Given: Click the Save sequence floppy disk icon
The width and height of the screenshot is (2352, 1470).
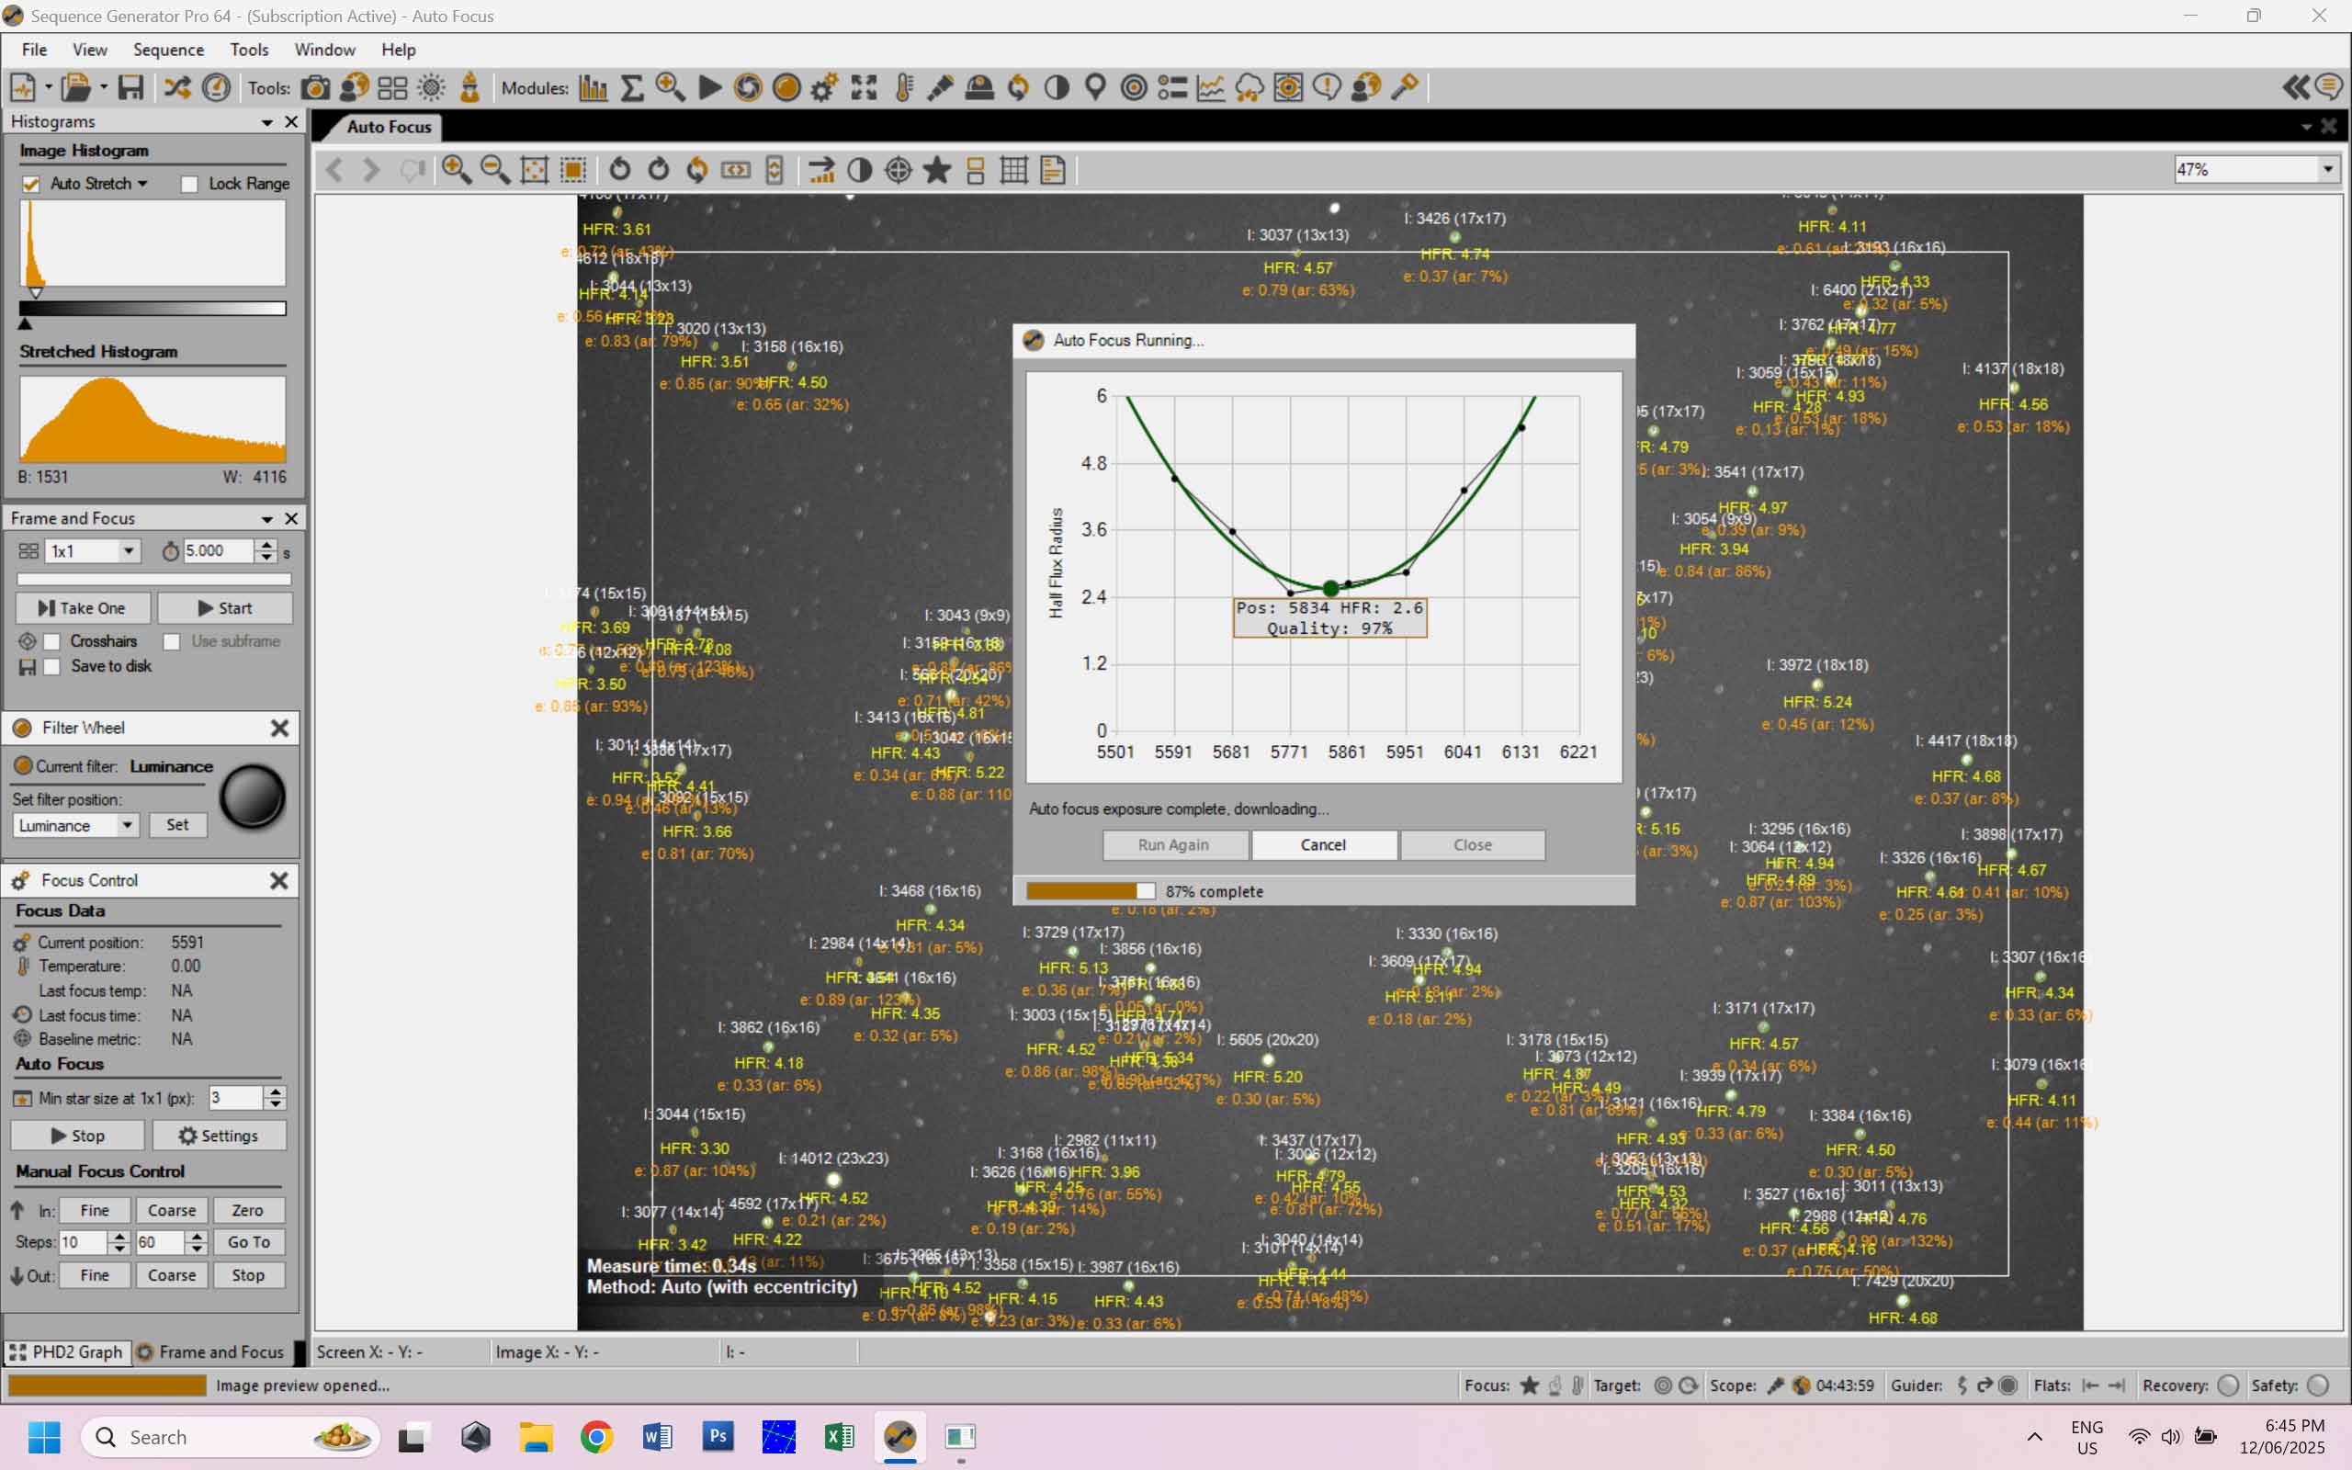Looking at the screenshot, I should coord(130,87).
